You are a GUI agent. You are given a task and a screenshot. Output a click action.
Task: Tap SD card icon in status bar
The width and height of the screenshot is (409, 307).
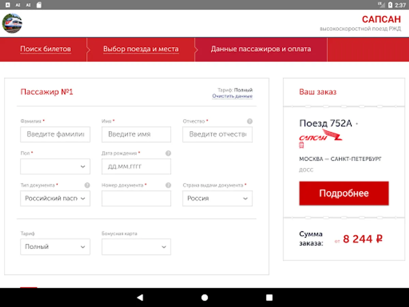tap(39, 5)
